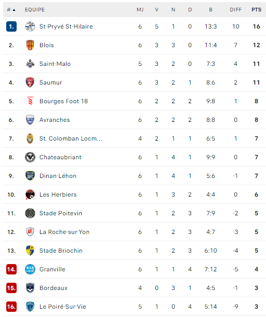This screenshot has height=317, width=266.
Task: Open the Dinan-Léhon team page
Action: 58,176
